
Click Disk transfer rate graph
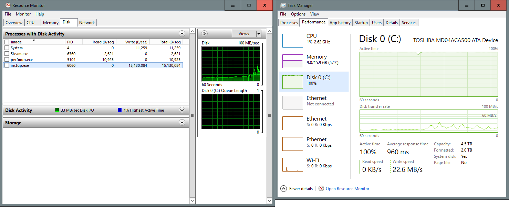pyautogui.click(x=429, y=121)
